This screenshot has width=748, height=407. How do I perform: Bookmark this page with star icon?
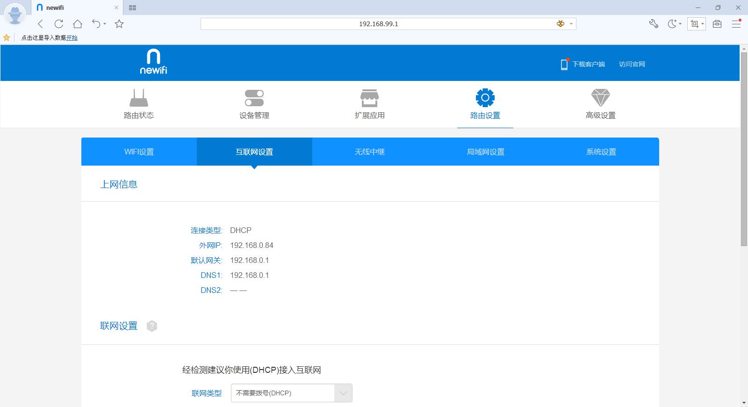(119, 24)
